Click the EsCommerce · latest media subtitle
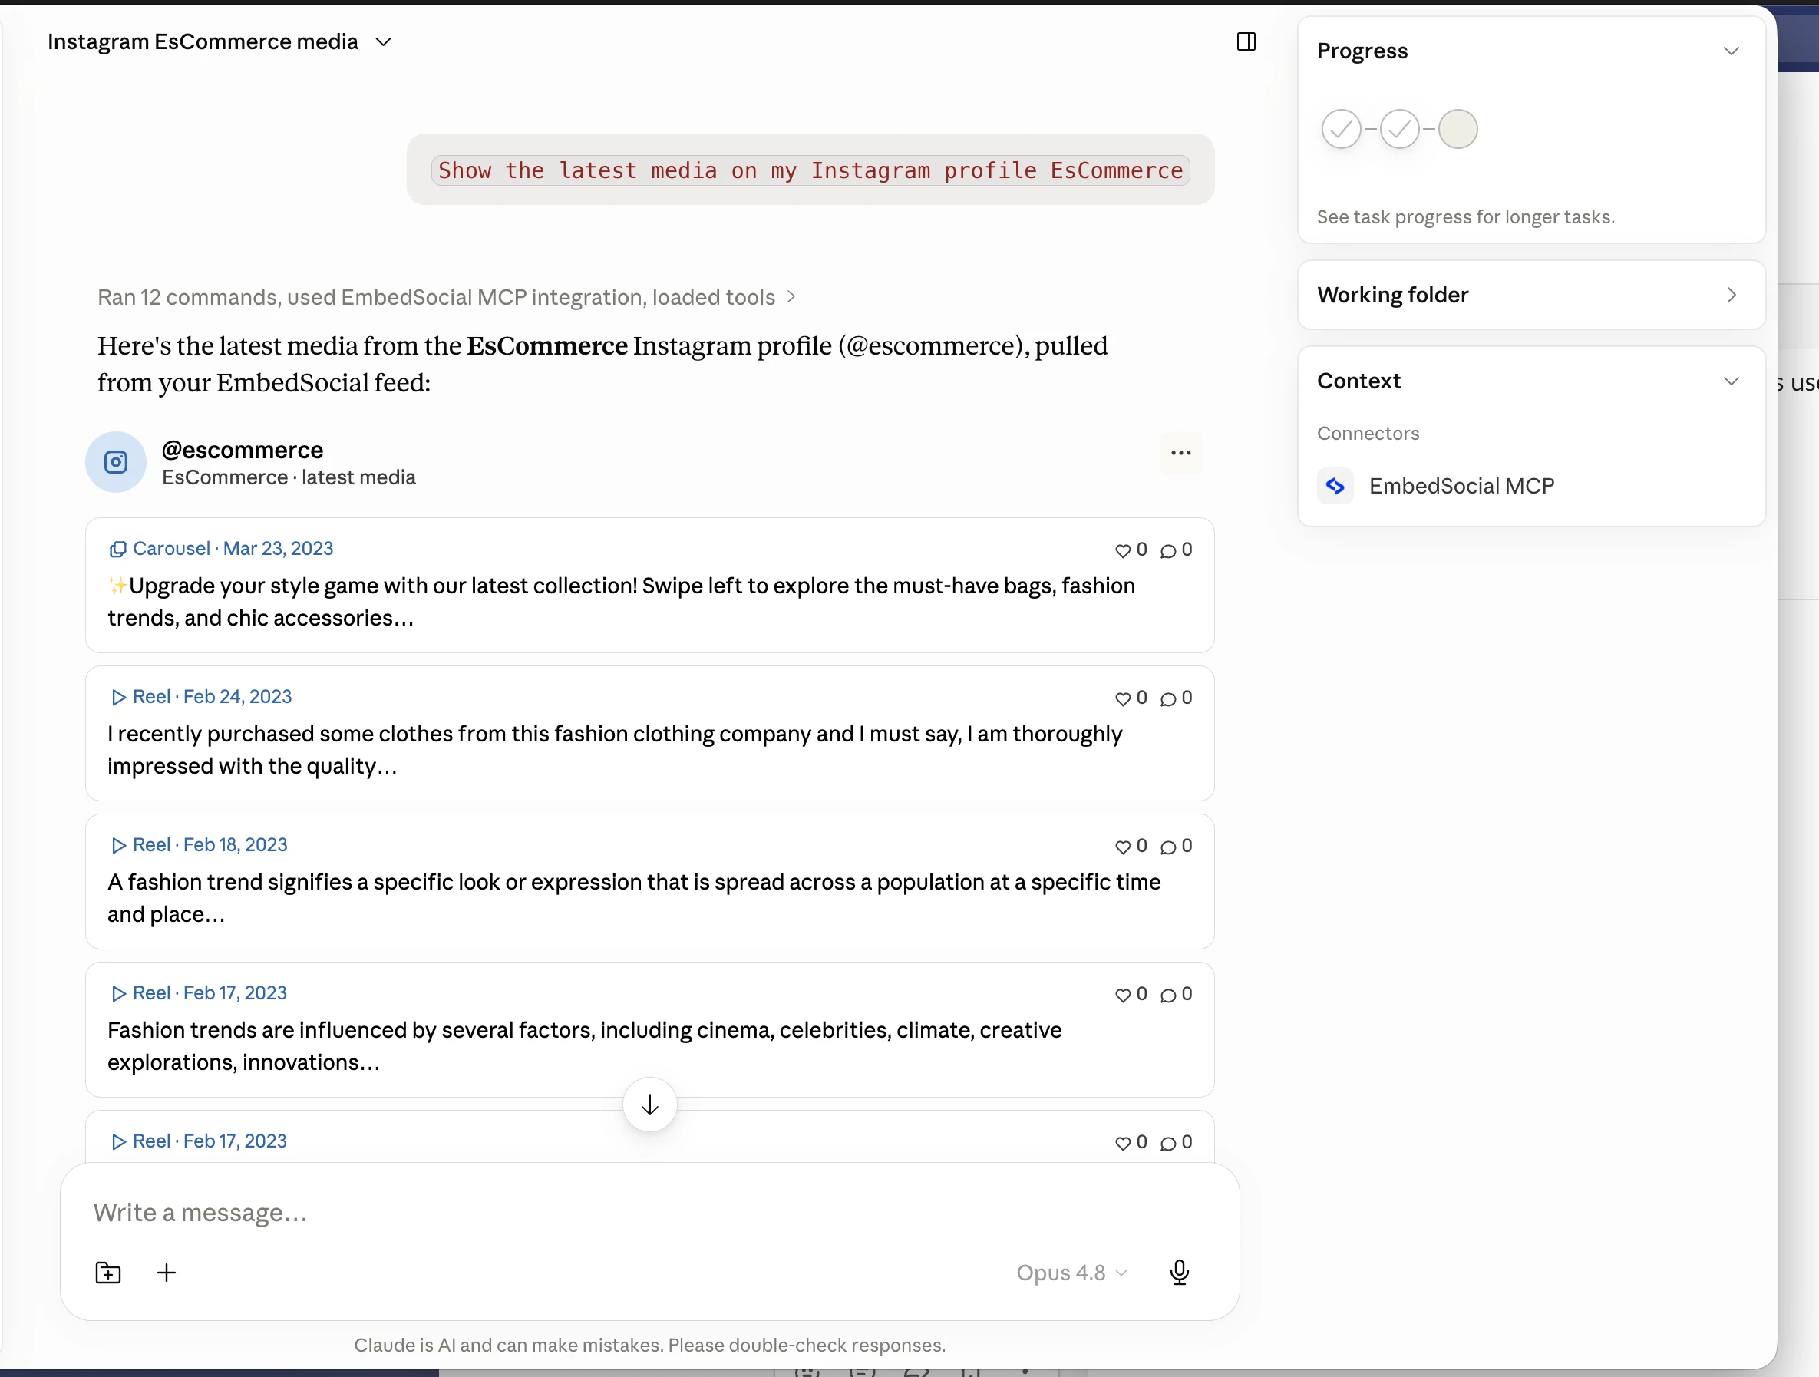1819x1377 pixels. 289,477
